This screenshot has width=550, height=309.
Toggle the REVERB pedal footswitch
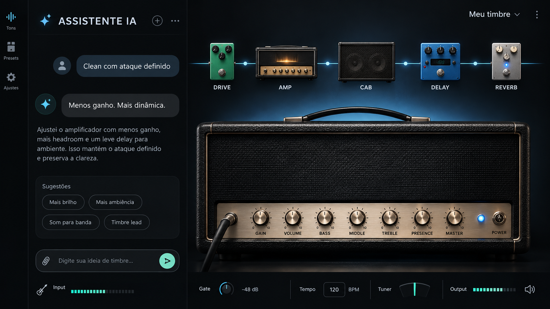[x=506, y=72]
